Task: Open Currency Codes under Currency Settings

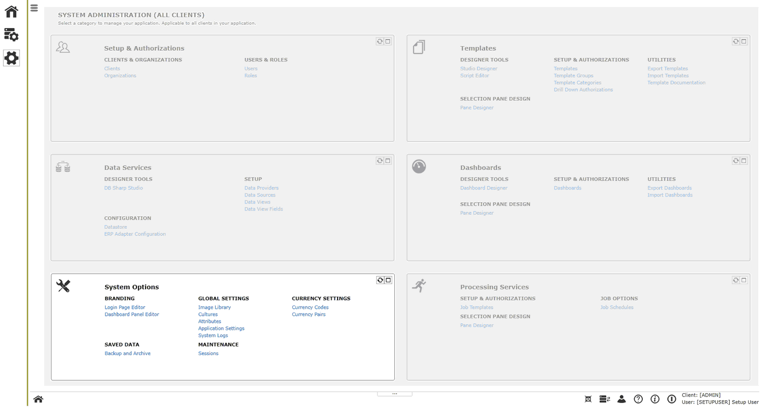Action: [x=310, y=307]
